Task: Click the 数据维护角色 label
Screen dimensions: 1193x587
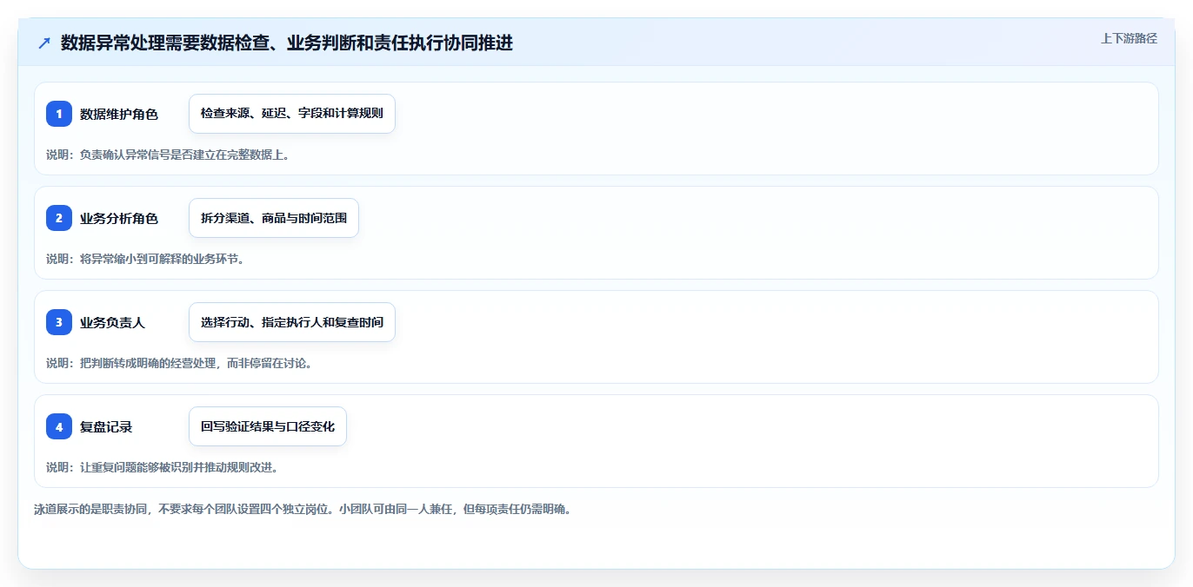Action: coord(119,114)
